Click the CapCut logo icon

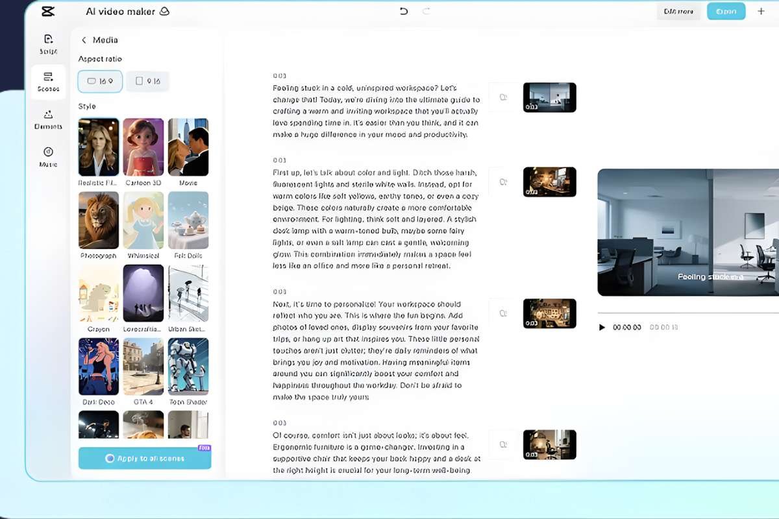point(47,11)
